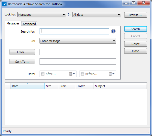Click the blue help question mark icon
This screenshot has height=136, width=152.
[113, 31]
